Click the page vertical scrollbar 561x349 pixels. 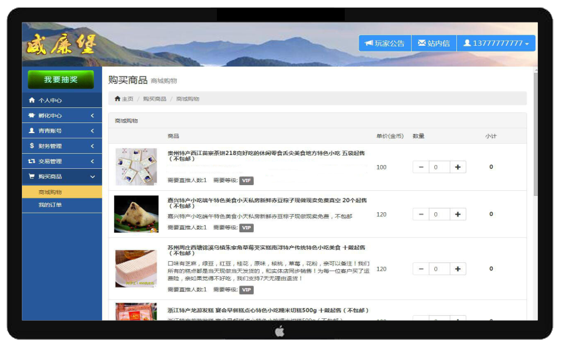coord(535,134)
